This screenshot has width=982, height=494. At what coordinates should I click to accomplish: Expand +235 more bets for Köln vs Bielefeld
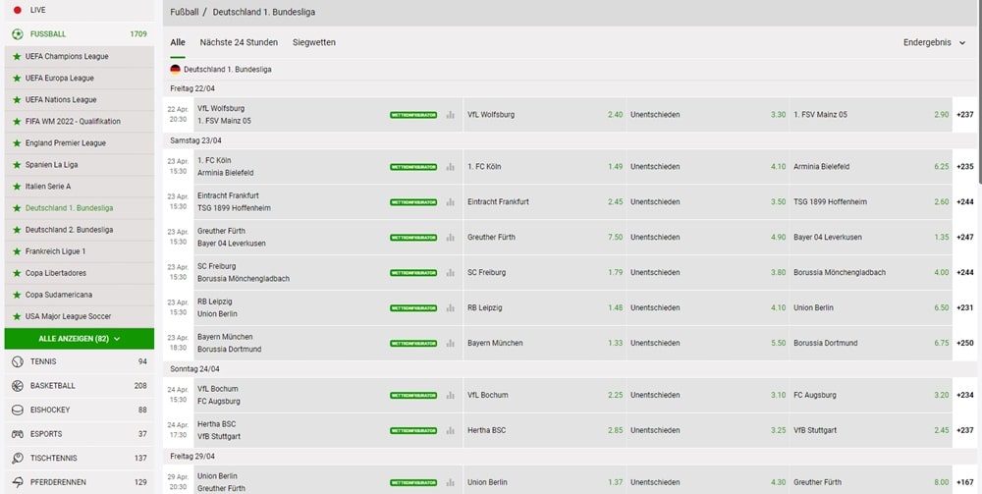click(x=965, y=167)
